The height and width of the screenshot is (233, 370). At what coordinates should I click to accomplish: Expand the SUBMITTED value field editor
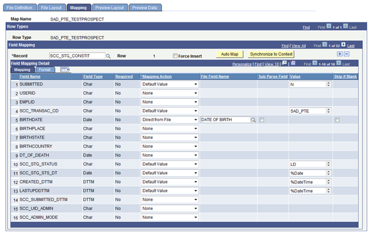[329, 84]
